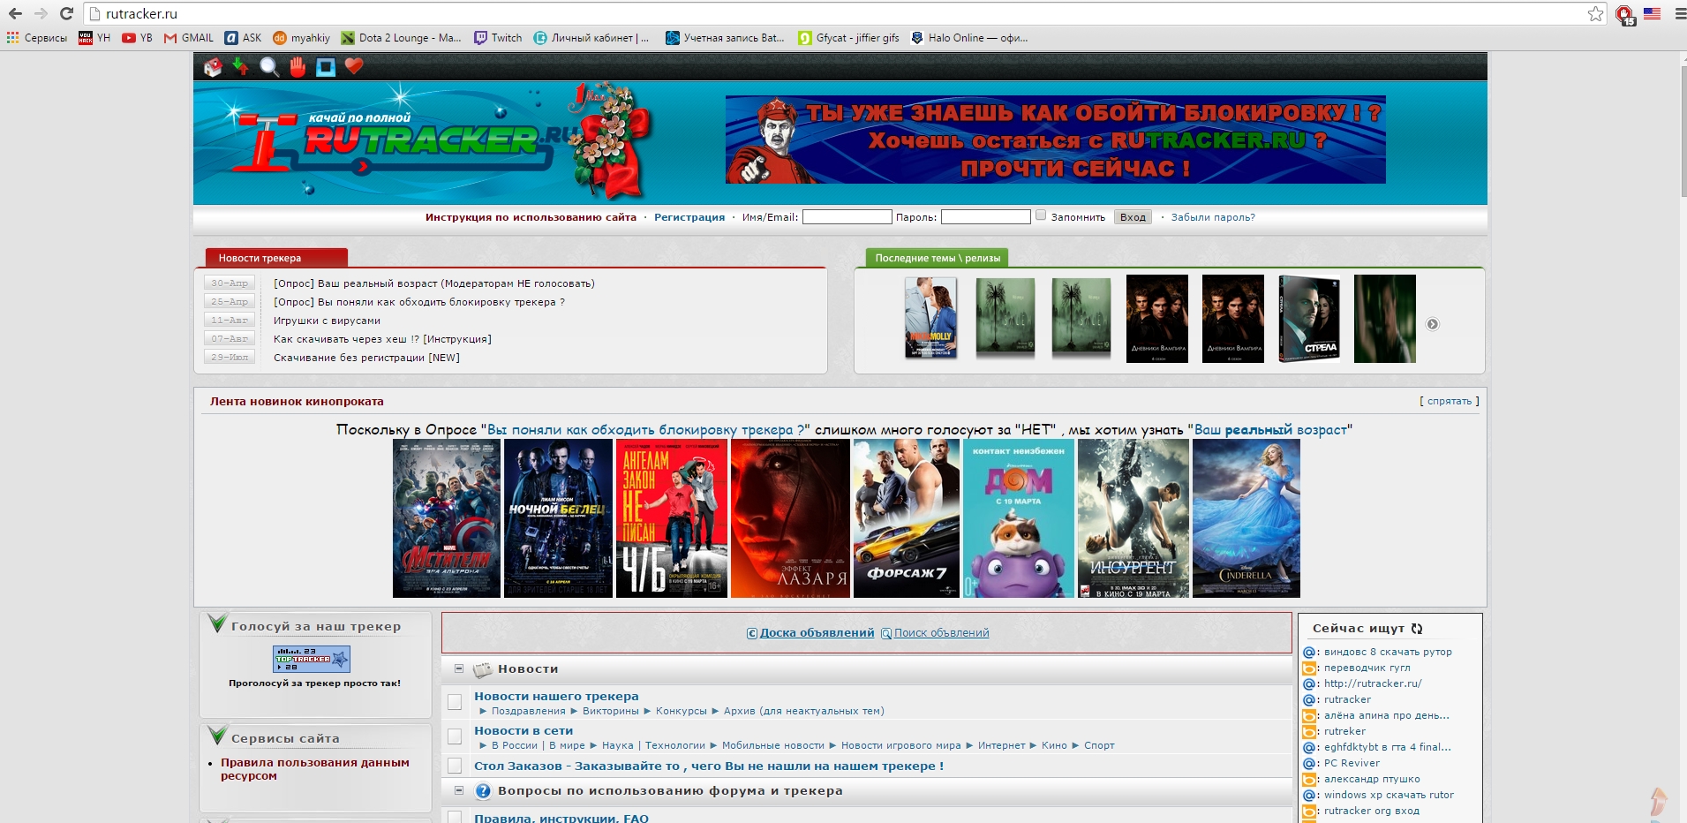The width and height of the screenshot is (1687, 823).
Task: Open Правила пользования данным ресурсом link
Action: [x=315, y=769]
